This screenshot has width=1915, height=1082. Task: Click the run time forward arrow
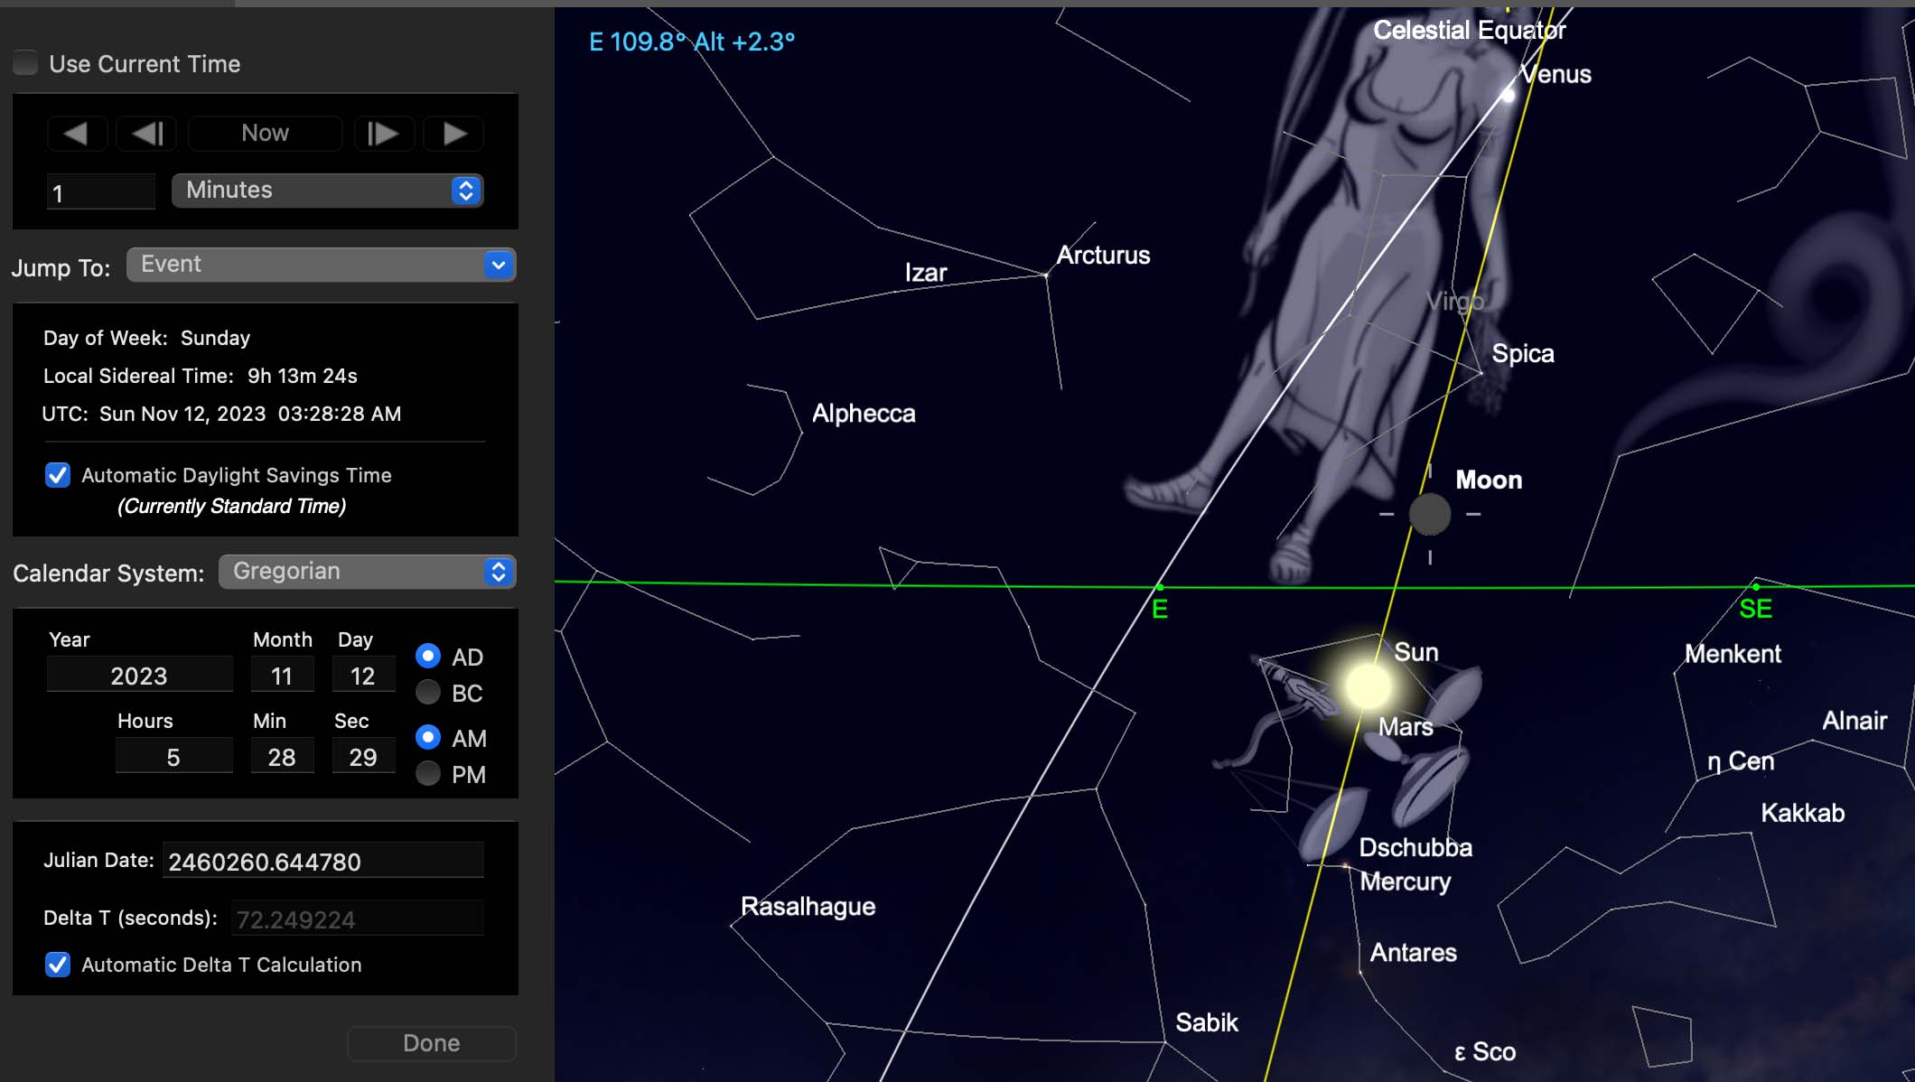click(x=454, y=134)
